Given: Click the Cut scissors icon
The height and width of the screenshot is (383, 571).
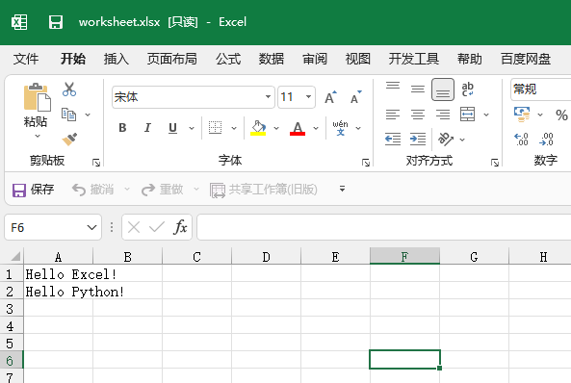Looking at the screenshot, I should (x=69, y=89).
